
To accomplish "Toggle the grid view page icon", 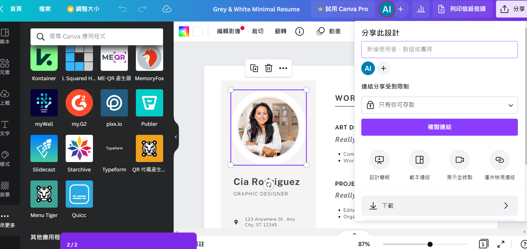I will (483, 244).
